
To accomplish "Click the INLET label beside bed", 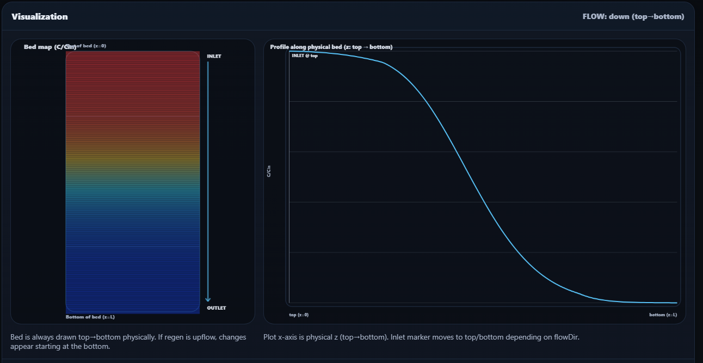I will point(214,56).
